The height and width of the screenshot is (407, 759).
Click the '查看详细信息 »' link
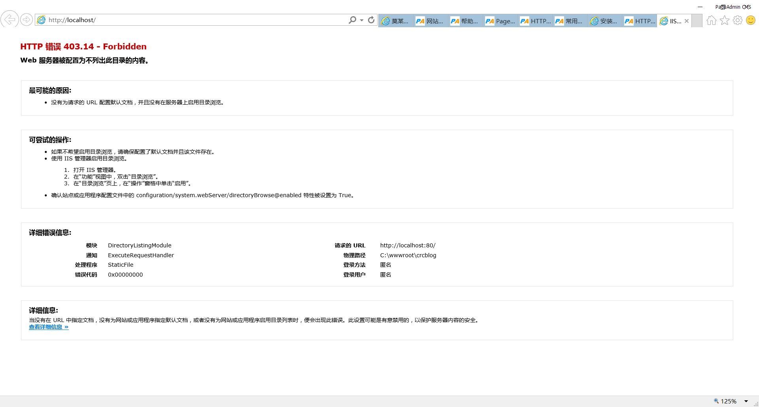tap(49, 327)
